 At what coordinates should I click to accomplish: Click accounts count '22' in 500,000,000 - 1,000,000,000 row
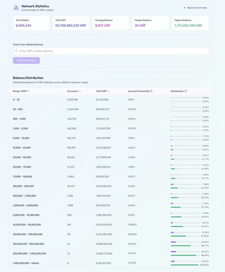(68, 254)
